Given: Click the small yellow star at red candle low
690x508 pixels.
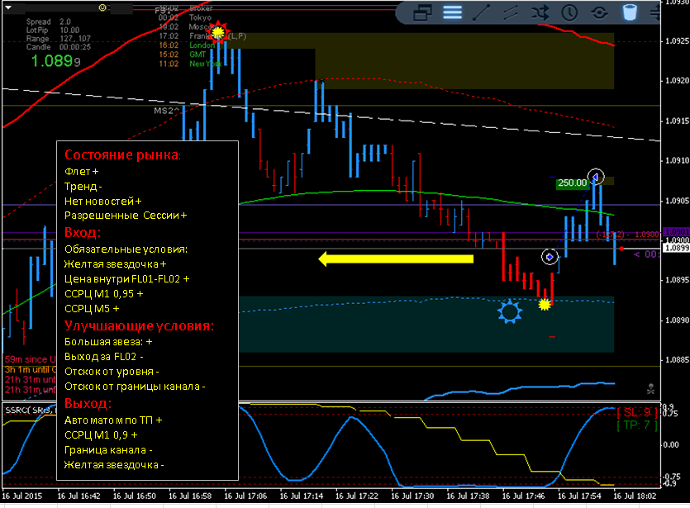Looking at the screenshot, I should point(545,304).
